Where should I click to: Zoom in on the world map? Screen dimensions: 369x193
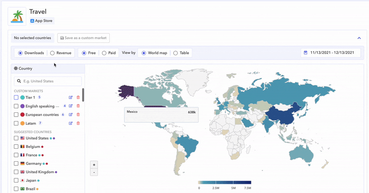tap(94, 164)
